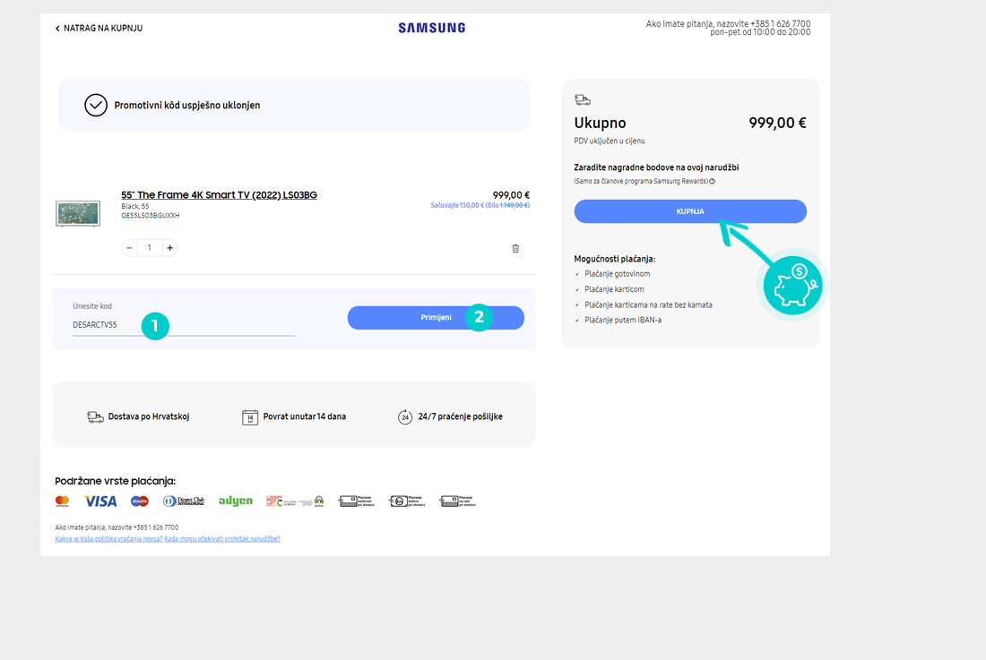Click the 'Podržane vrste plaćanja:' heading

115,481
